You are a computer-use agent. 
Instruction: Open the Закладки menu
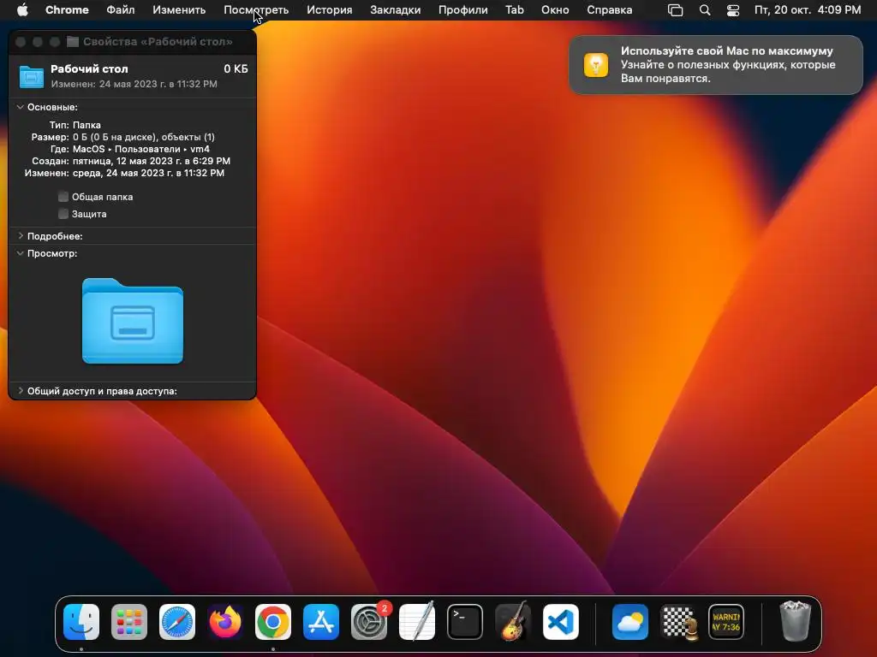[x=396, y=10]
